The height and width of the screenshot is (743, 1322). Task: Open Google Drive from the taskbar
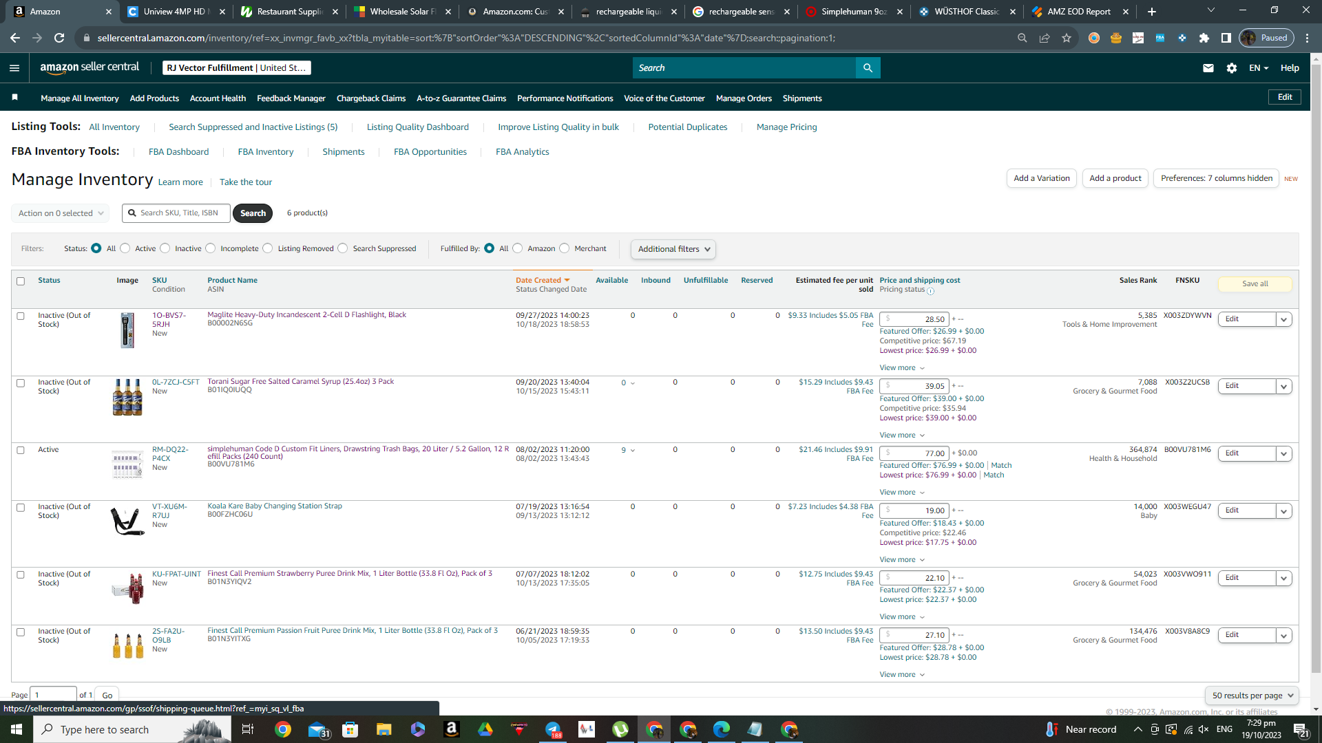pos(485,729)
